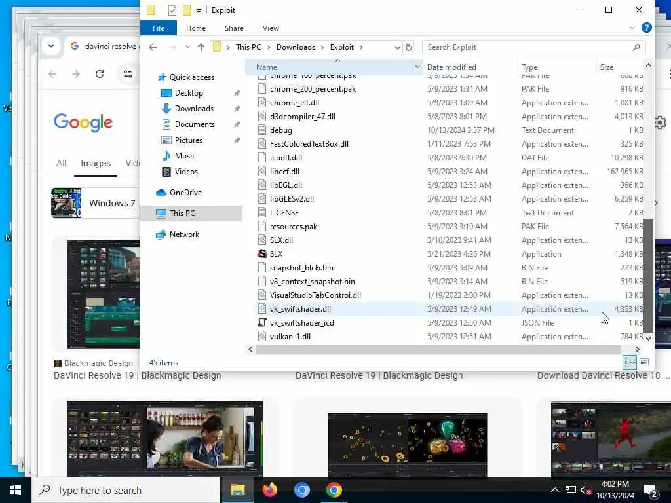
Task: Click the Properties checkmark in quick access toolbar
Action: coord(172,10)
